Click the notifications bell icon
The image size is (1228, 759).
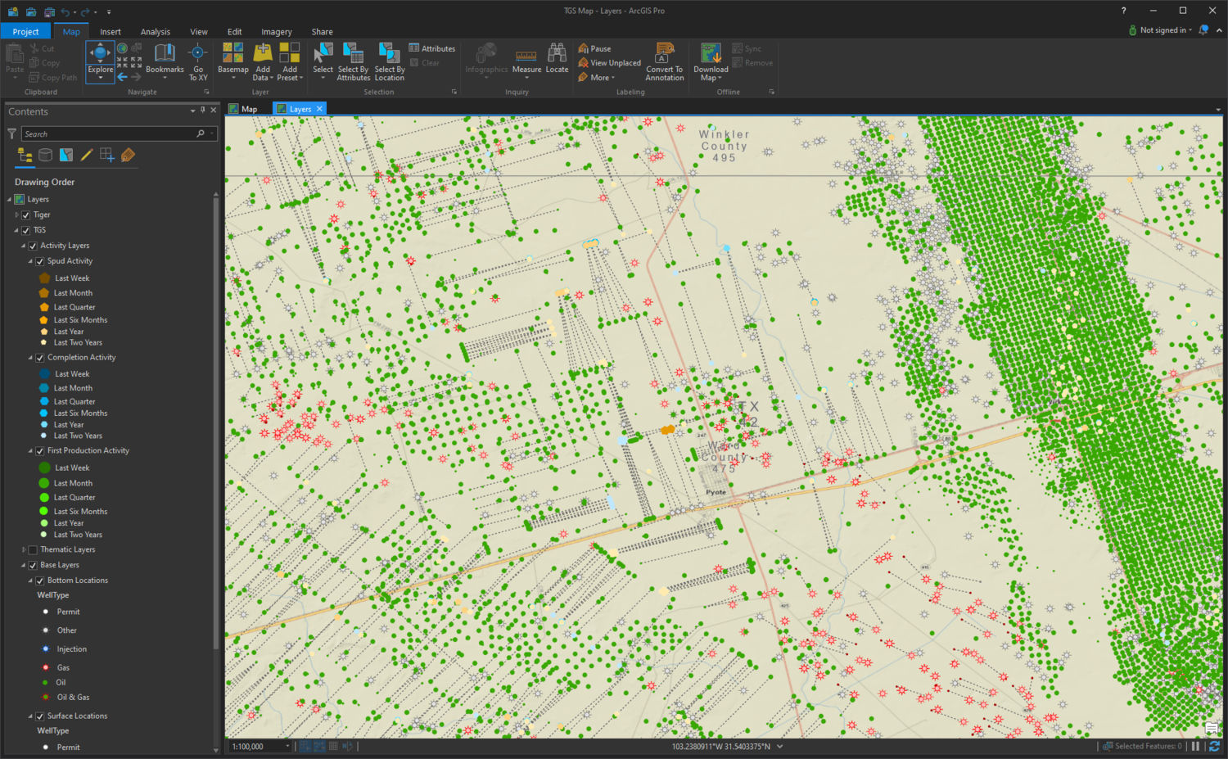pos(1203,30)
